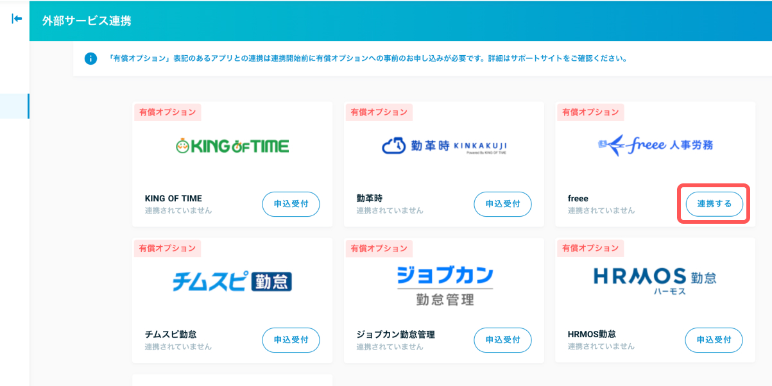Viewport: 772px width, 386px height.
Task: Click the HRMOS勤怠 service name text
Action: (592, 334)
